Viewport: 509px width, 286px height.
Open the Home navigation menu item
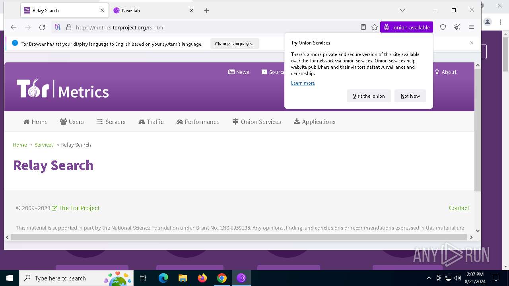(35, 122)
